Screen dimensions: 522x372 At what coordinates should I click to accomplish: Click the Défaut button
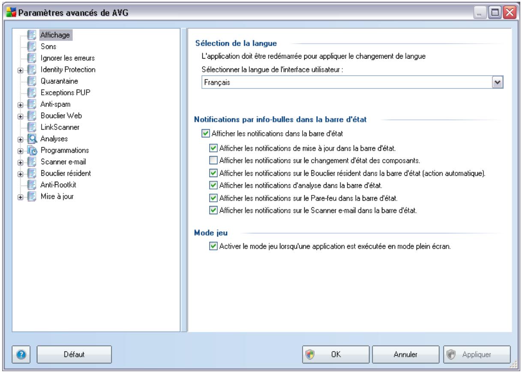75,354
